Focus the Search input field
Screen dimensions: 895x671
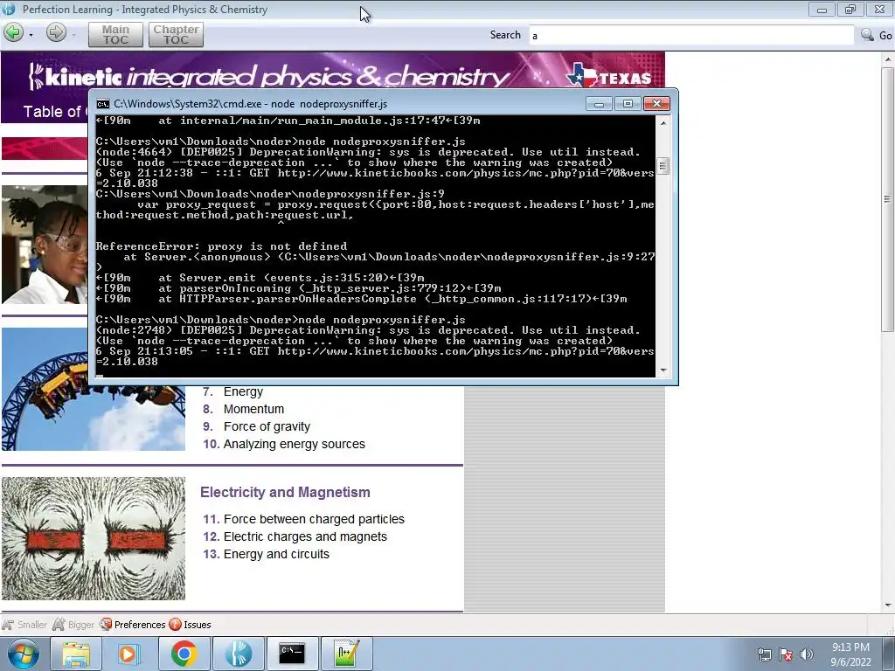pos(691,35)
